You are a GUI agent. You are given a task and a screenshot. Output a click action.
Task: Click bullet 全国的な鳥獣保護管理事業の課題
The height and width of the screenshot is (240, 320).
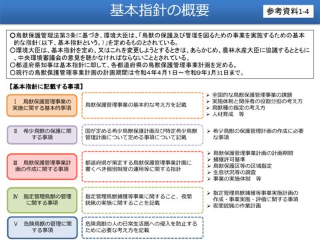(x=252, y=95)
